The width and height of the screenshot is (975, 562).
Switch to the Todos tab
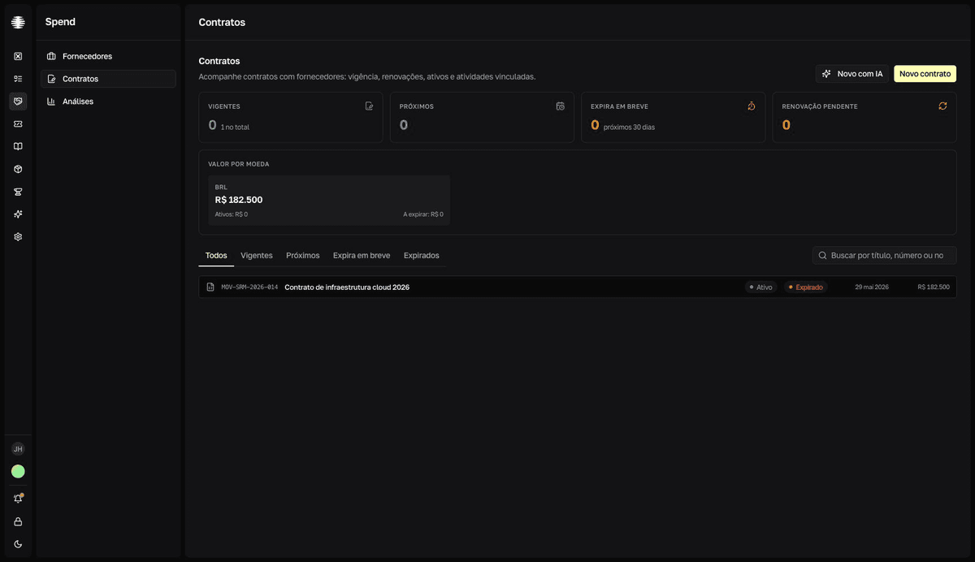click(216, 256)
